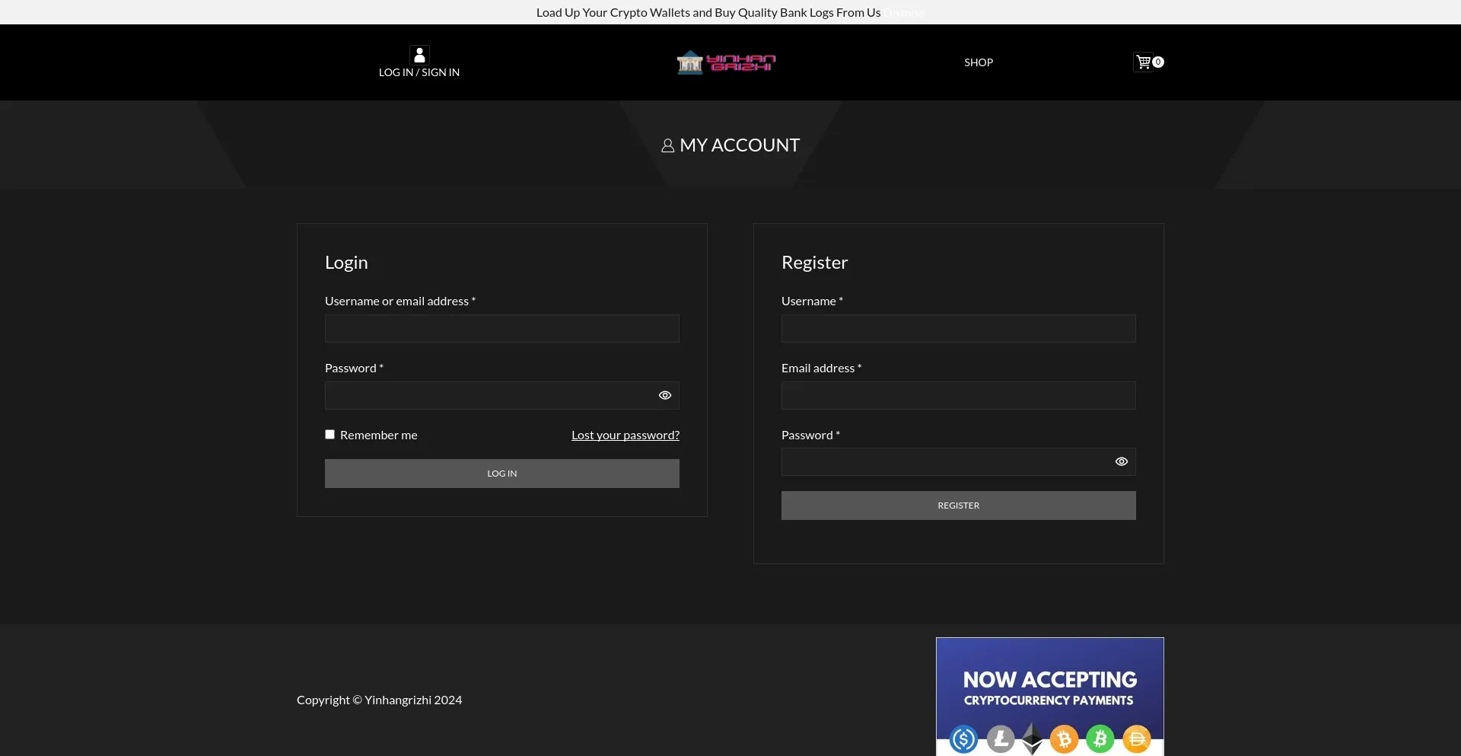Open the Lost your password link
The image size is (1461, 756).
click(x=625, y=435)
